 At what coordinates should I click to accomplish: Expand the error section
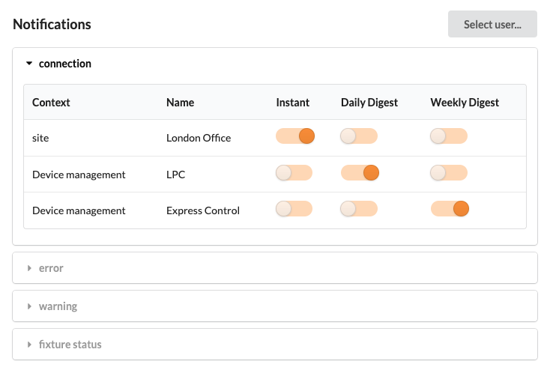coord(275,268)
